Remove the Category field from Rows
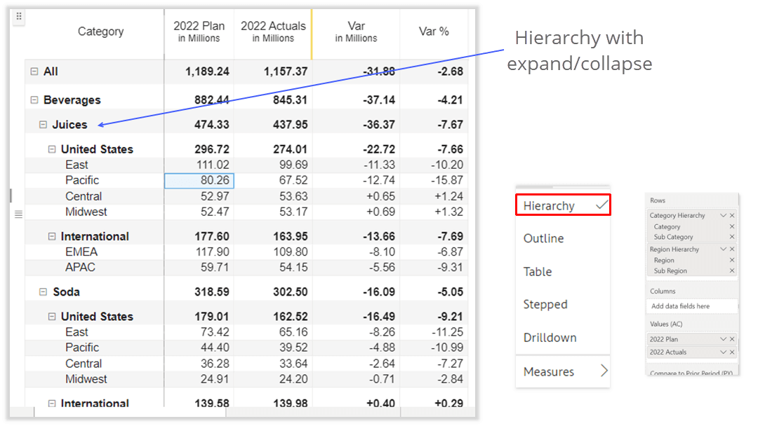Image resolution: width=758 pixels, height=426 pixels. pos(732,226)
